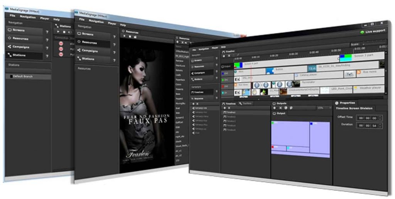The width and height of the screenshot is (395, 199).
Task: Click the help icon beside leftmost window Screens
Action: tap(47, 32)
